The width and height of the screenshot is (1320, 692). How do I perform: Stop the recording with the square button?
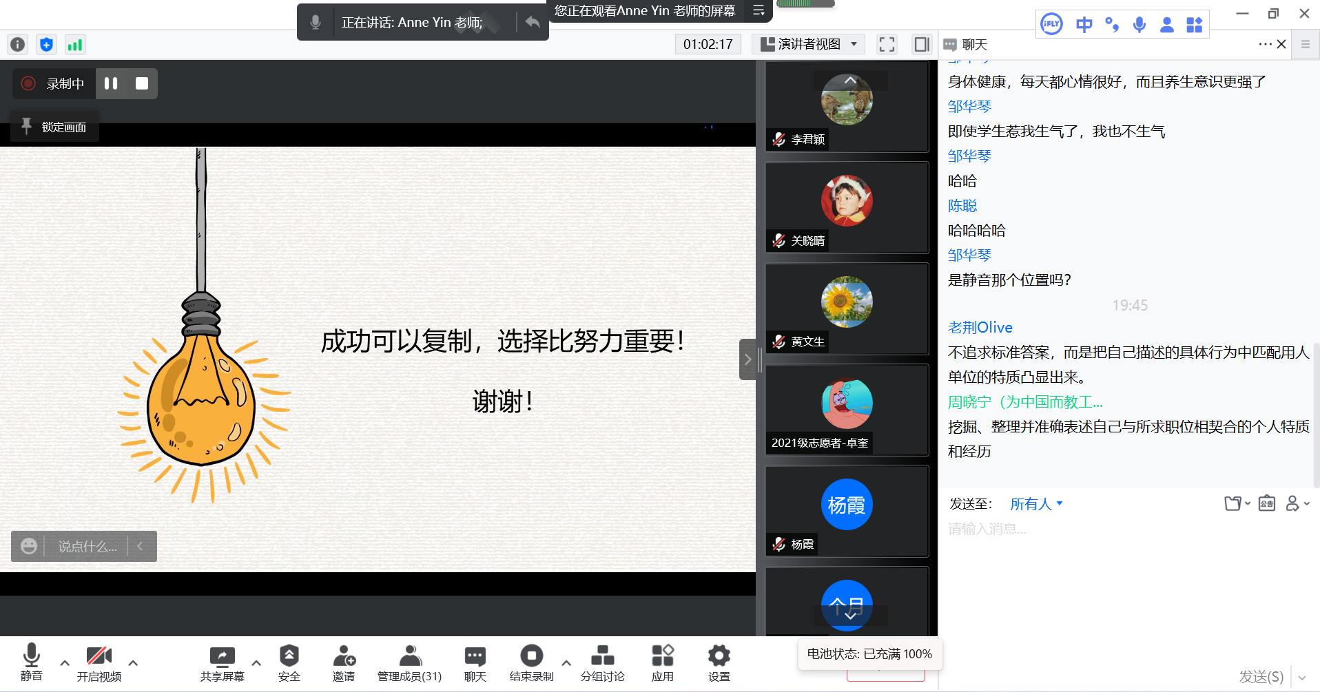[x=142, y=83]
